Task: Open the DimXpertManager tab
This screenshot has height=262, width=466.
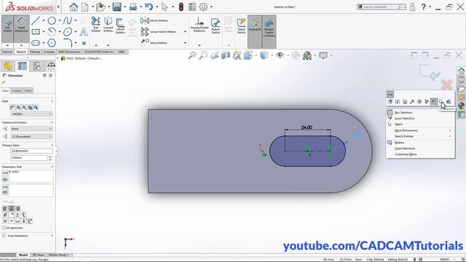Action: click(51, 66)
